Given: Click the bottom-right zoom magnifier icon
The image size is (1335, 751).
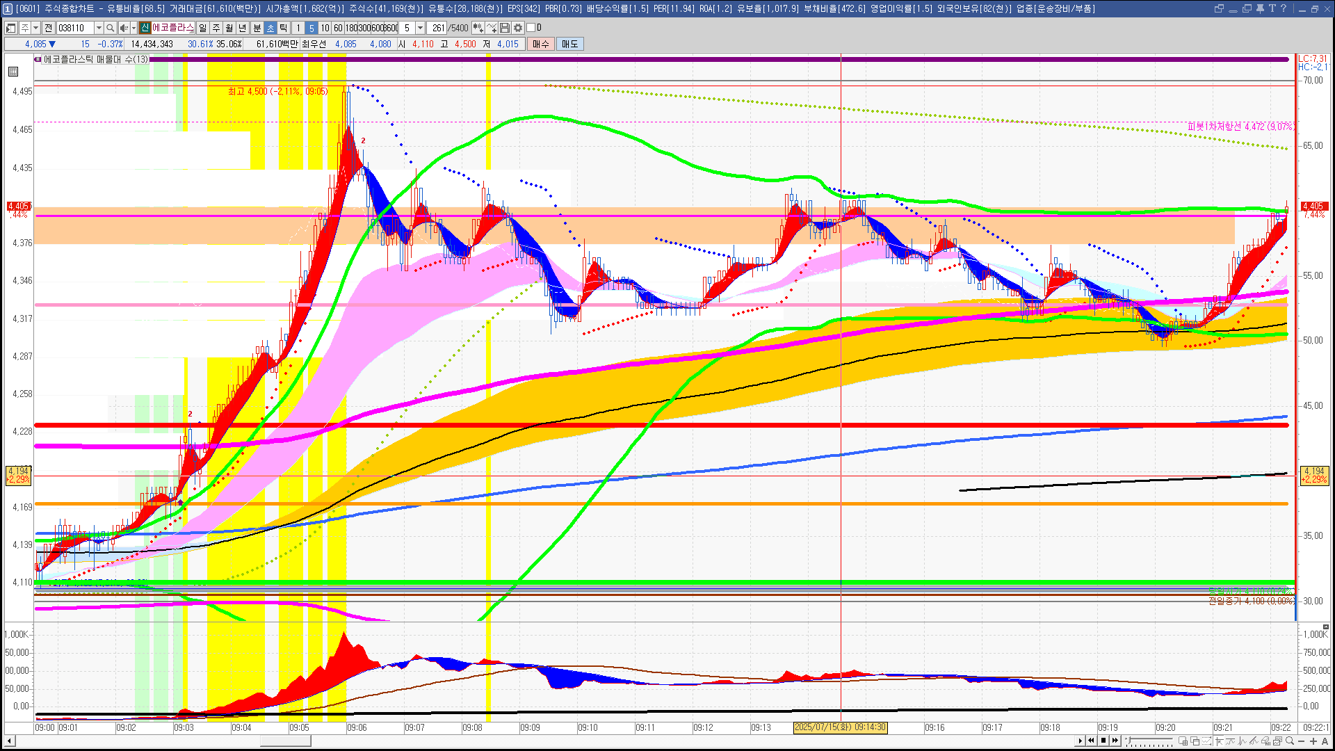Looking at the screenshot, I should (x=1290, y=741).
